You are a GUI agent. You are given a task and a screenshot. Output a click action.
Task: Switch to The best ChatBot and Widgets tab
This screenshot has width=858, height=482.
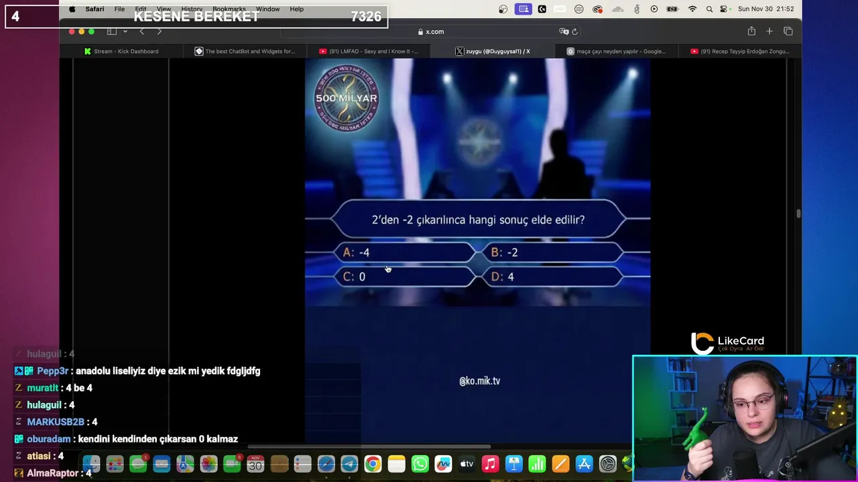click(x=244, y=51)
